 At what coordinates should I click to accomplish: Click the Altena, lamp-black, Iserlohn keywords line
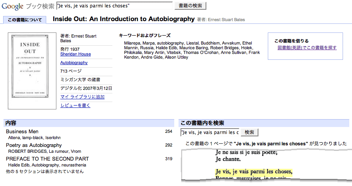point(34,138)
